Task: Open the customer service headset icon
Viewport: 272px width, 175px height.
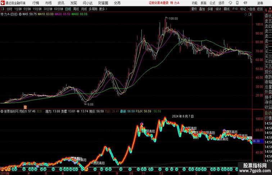Action: pyautogui.click(x=230, y=3)
